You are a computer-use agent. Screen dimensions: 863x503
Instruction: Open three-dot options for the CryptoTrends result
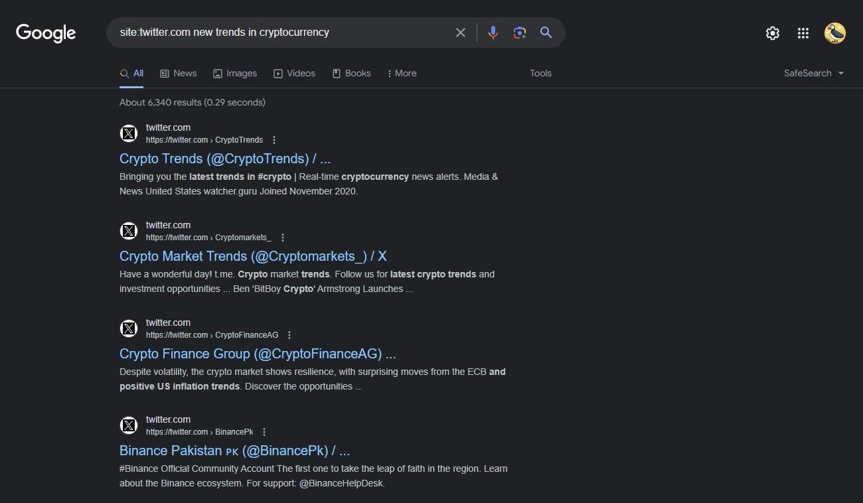[x=274, y=139]
